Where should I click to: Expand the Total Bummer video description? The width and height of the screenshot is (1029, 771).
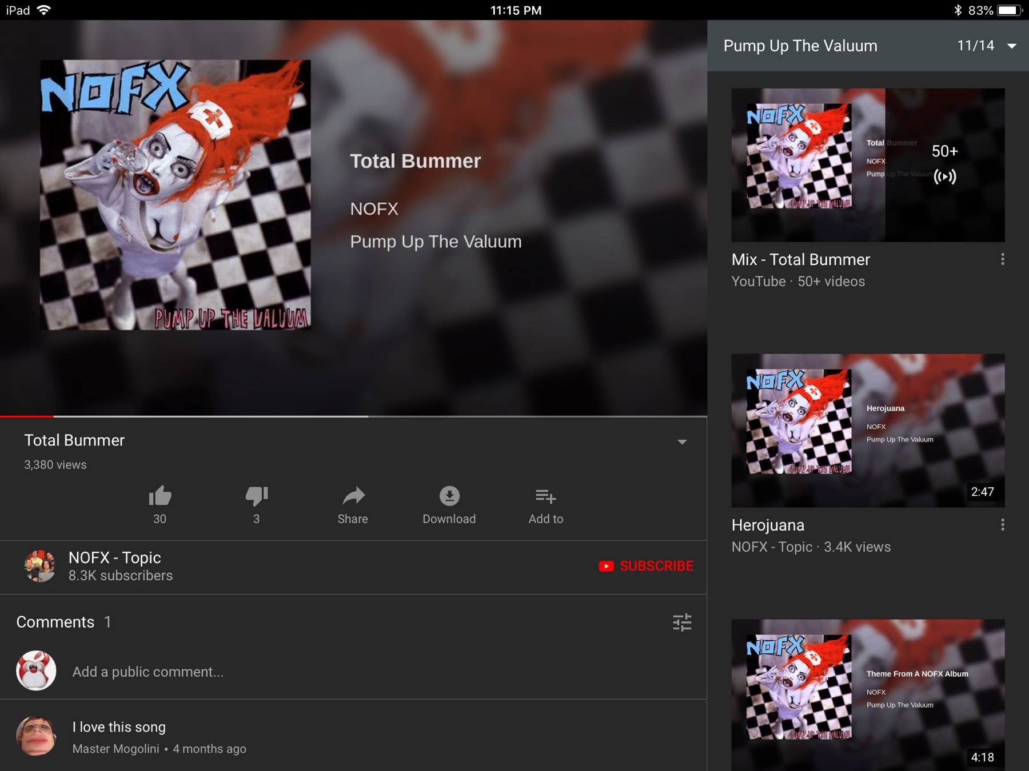[x=682, y=442]
